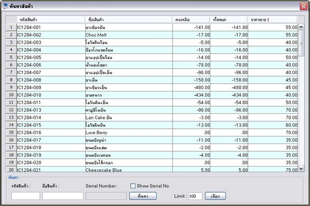The width and height of the screenshot is (310, 206).
Task: Focus the ชื่อสินค้า search input field
Action: (63, 196)
